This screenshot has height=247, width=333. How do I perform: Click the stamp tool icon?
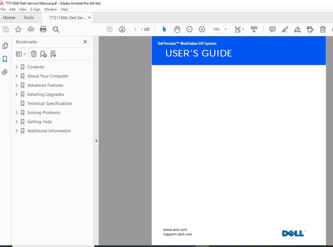310,29
